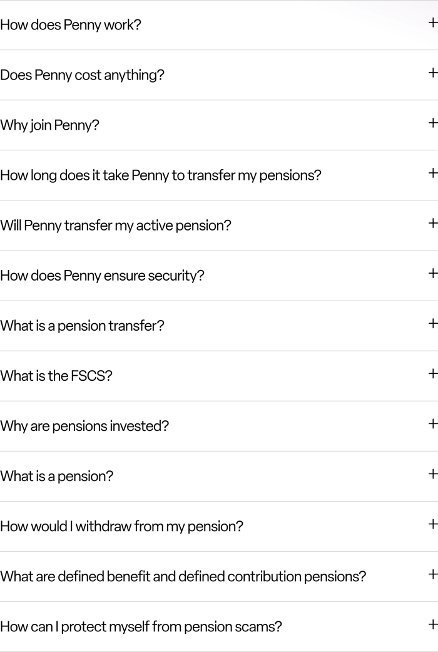Click plus icon beside 'How does Penny ensure security?'
438x652 pixels.
pyautogui.click(x=432, y=273)
